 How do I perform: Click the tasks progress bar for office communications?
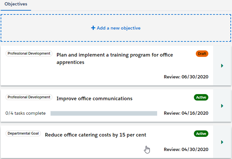(x=104, y=113)
